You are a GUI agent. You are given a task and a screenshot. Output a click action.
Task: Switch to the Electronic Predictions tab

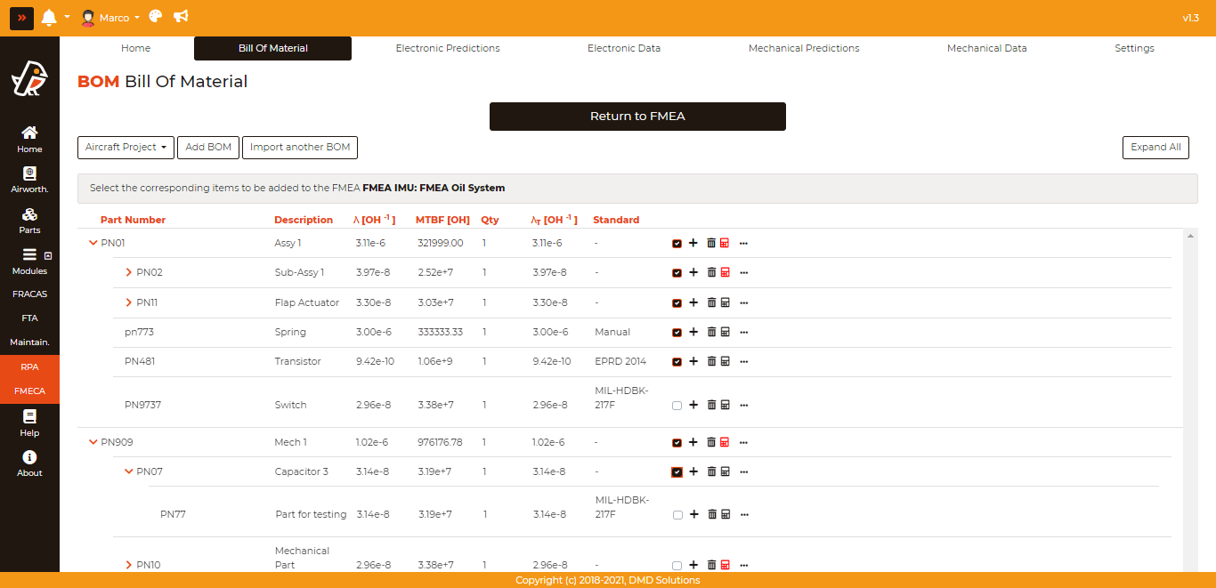(448, 48)
